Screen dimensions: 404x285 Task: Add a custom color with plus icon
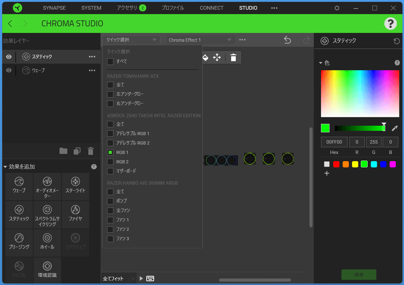coord(327,173)
